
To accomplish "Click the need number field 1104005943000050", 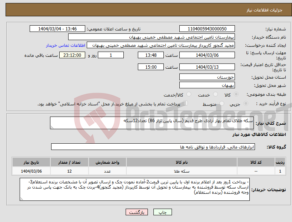I will [x=207, y=29].
